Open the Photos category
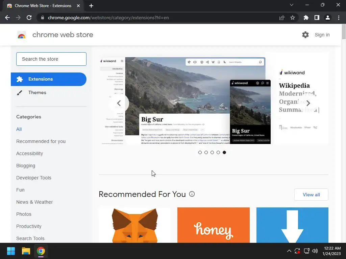The height and width of the screenshot is (259, 346). [24, 214]
